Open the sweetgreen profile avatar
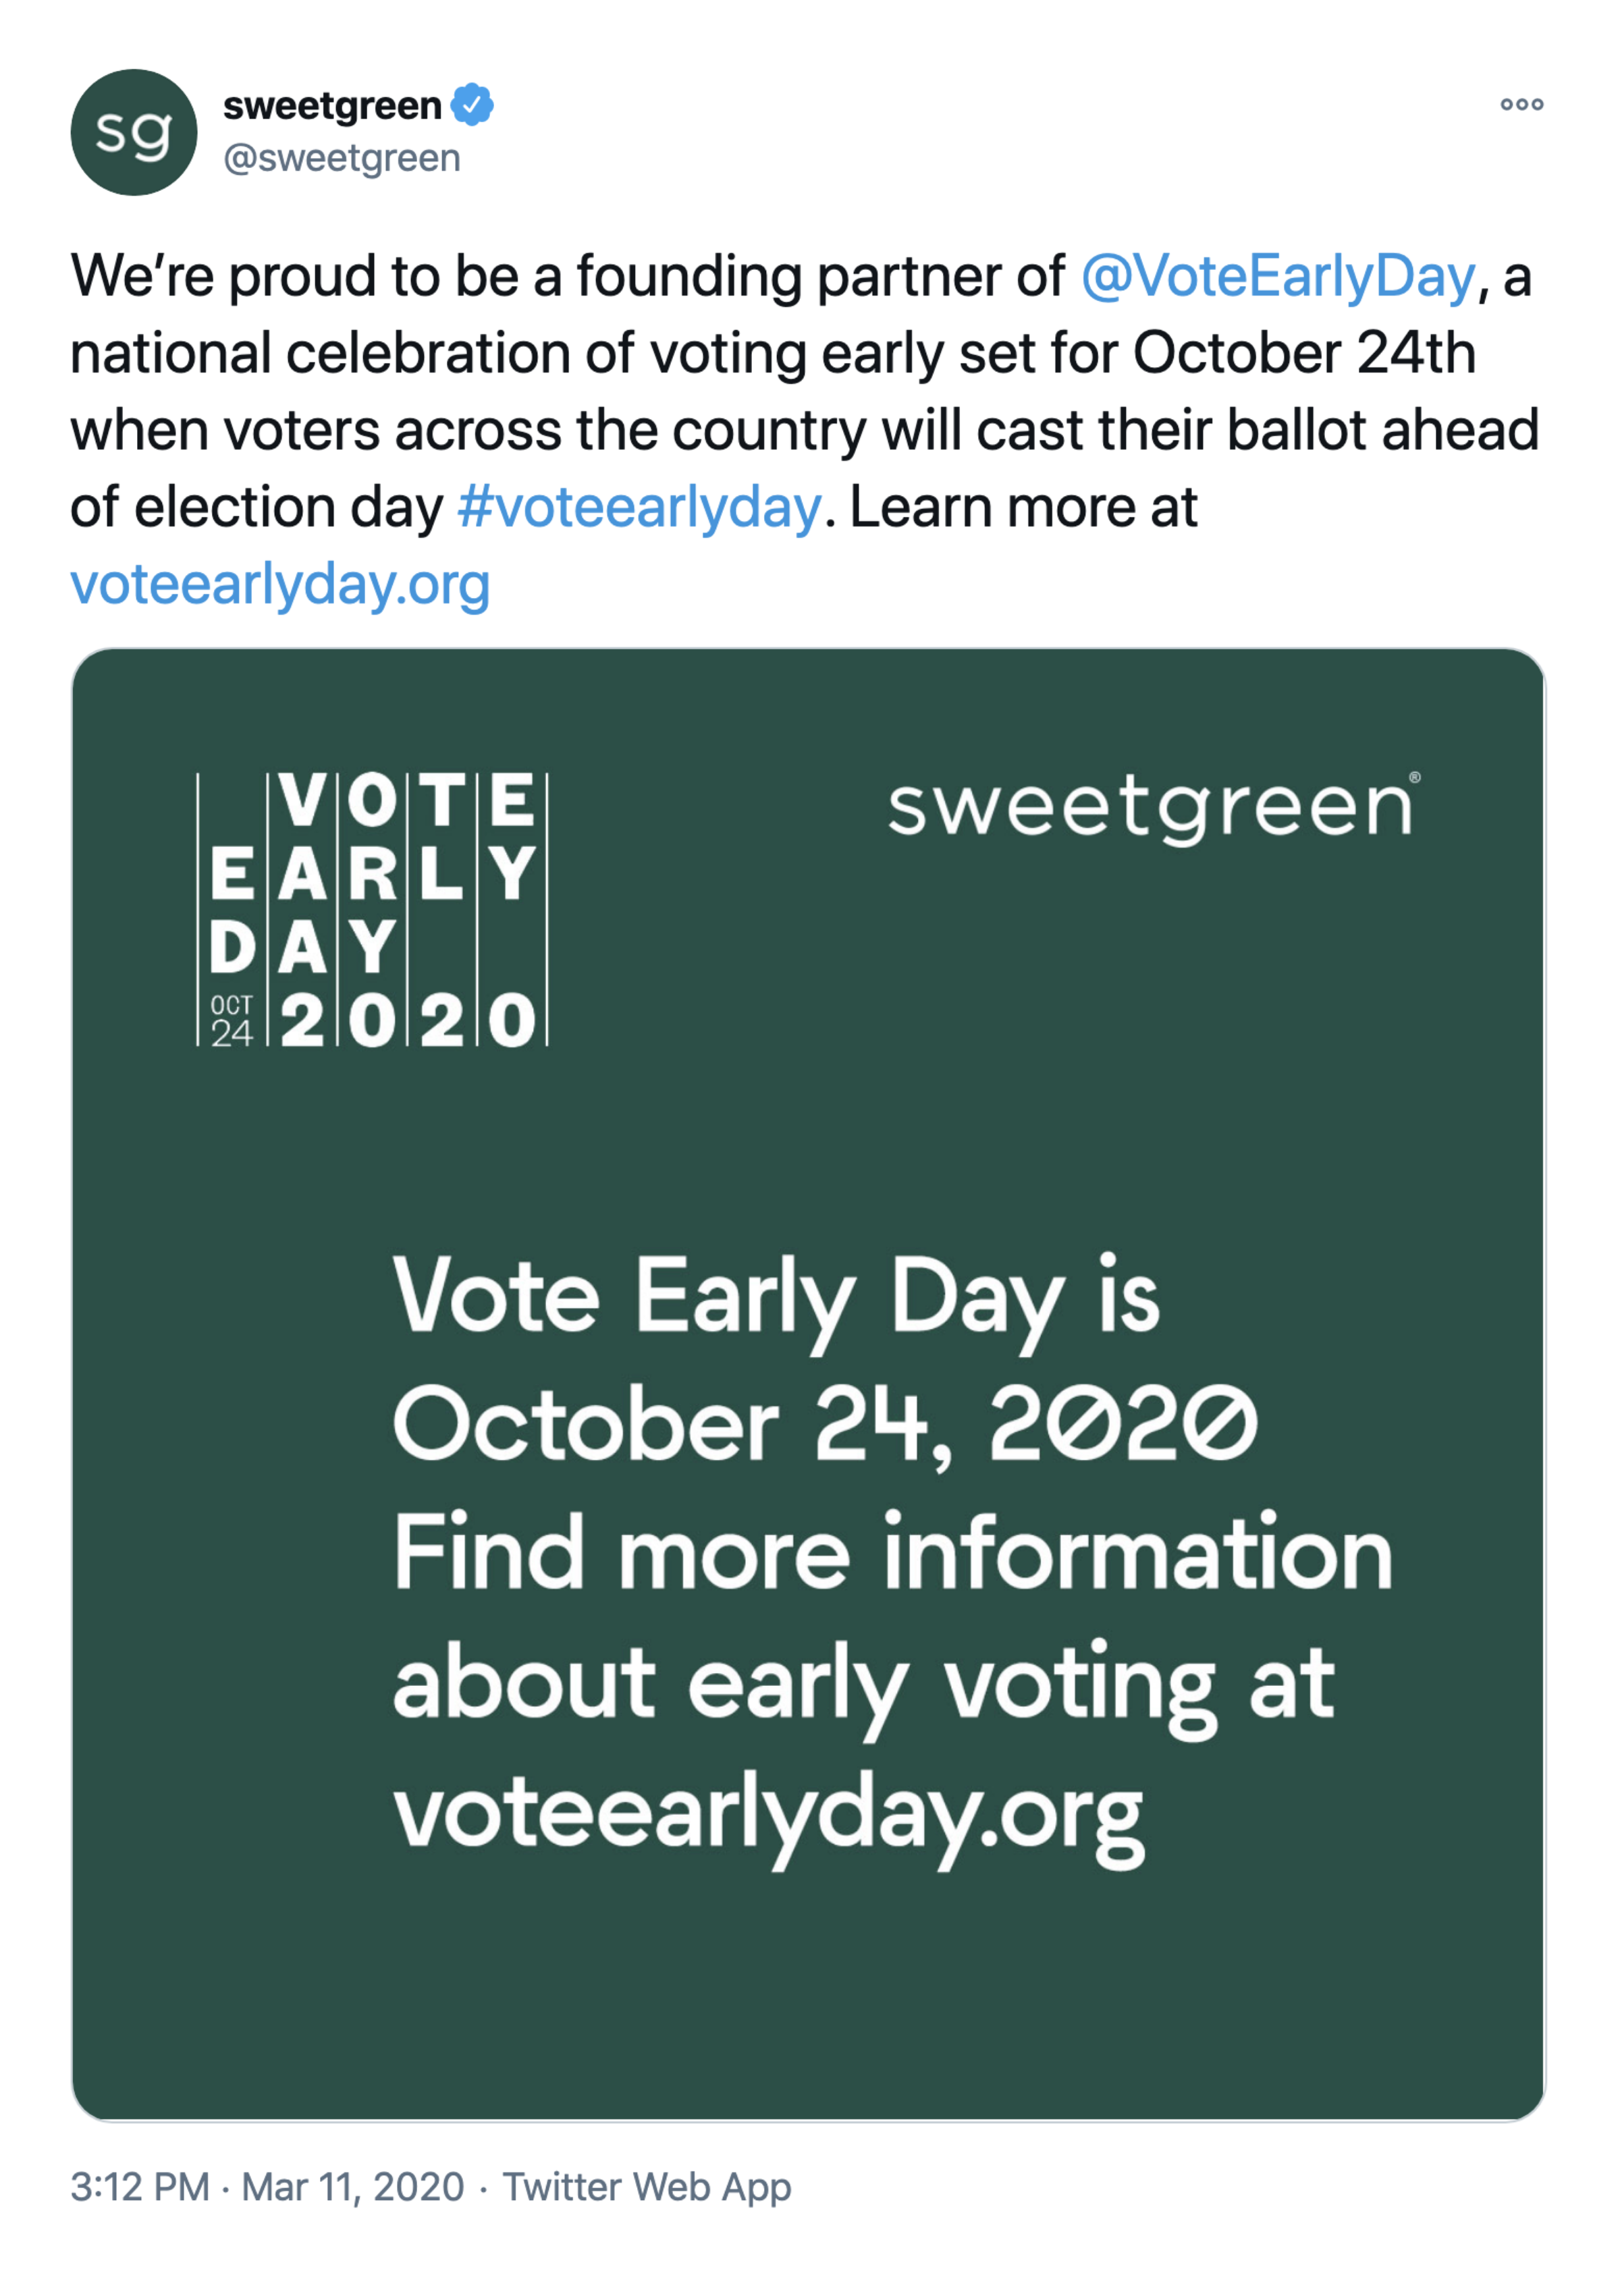 134,132
